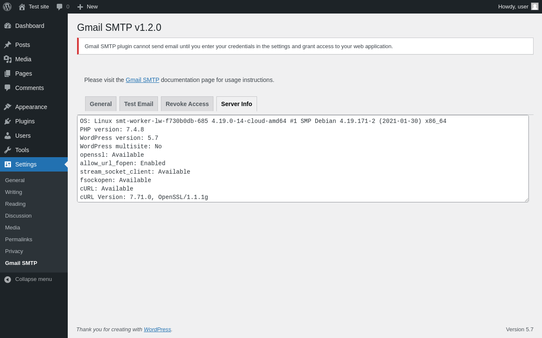542x338 pixels.
Task: Open comments bubble icon in admin bar
Action: (59, 7)
